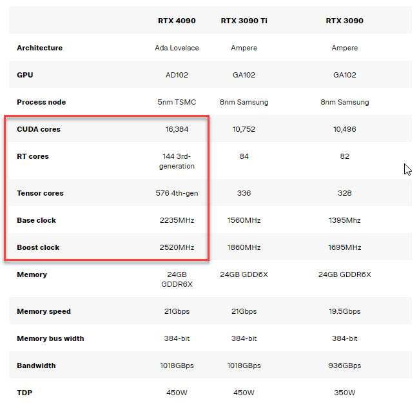This screenshot has width=419, height=412.
Task: Click the Memory speed row label
Action: 44,311
